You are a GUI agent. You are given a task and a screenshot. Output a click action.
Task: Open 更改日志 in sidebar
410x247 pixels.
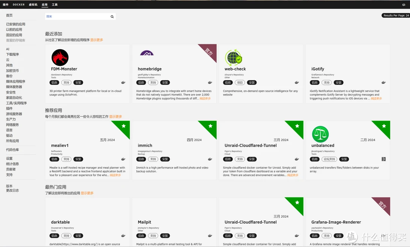pyautogui.click(x=13, y=191)
